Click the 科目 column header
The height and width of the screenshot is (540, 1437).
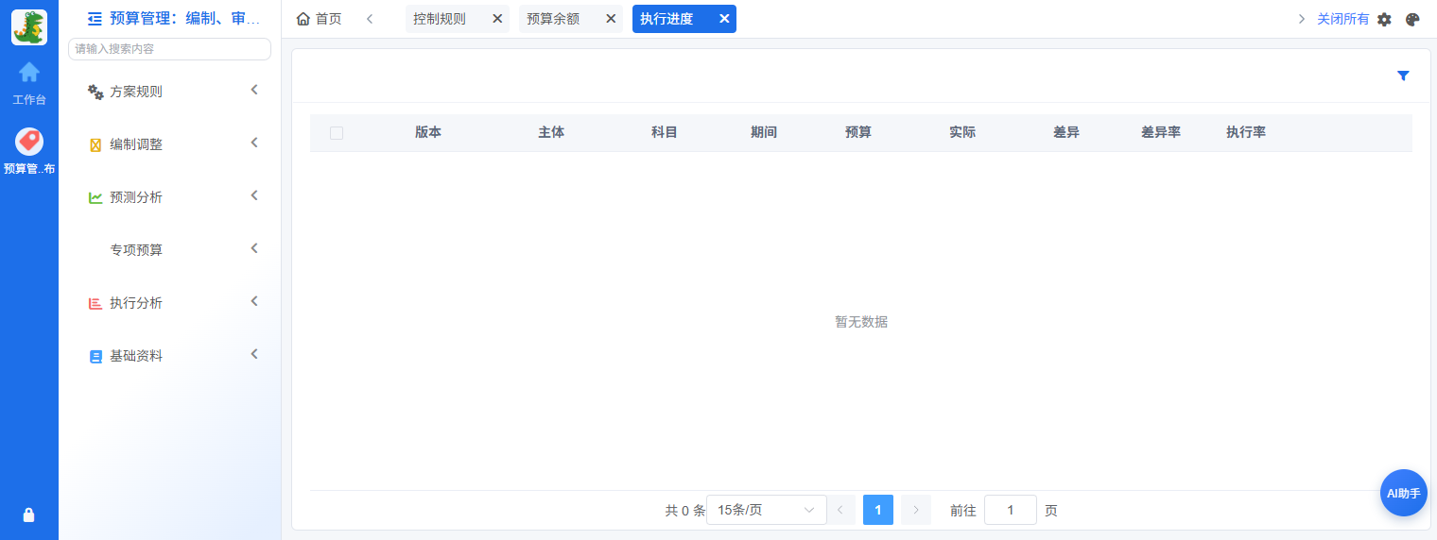665,133
